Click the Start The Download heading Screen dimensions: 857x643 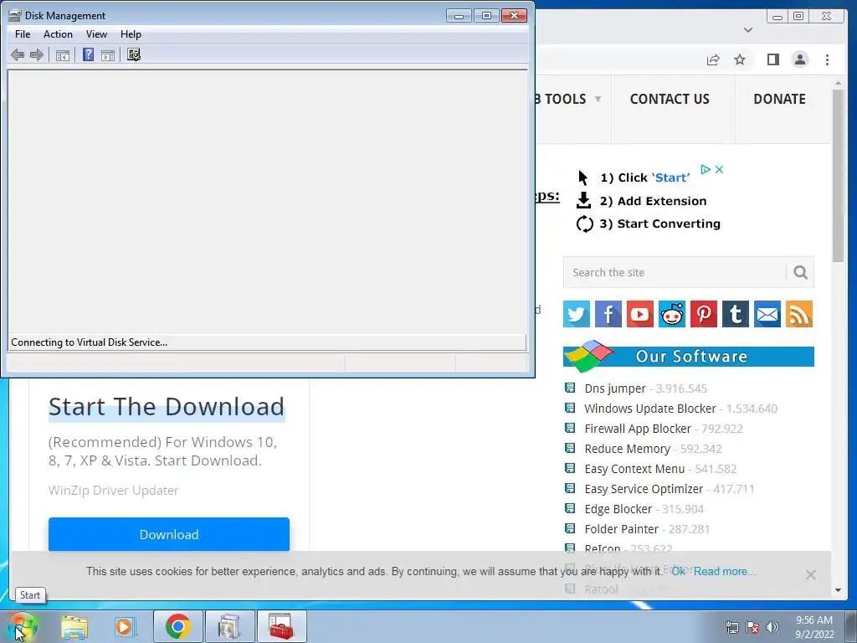point(167,407)
